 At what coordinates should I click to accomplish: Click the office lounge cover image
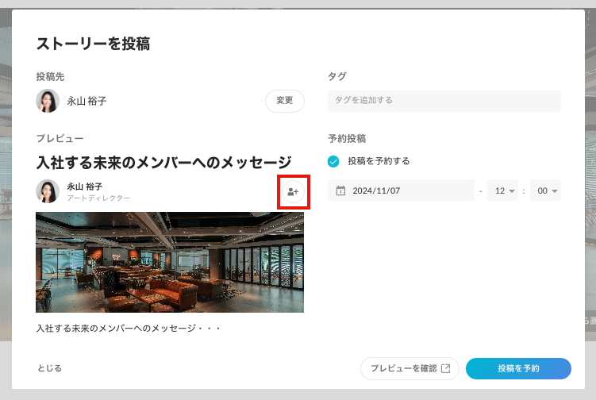pos(170,263)
